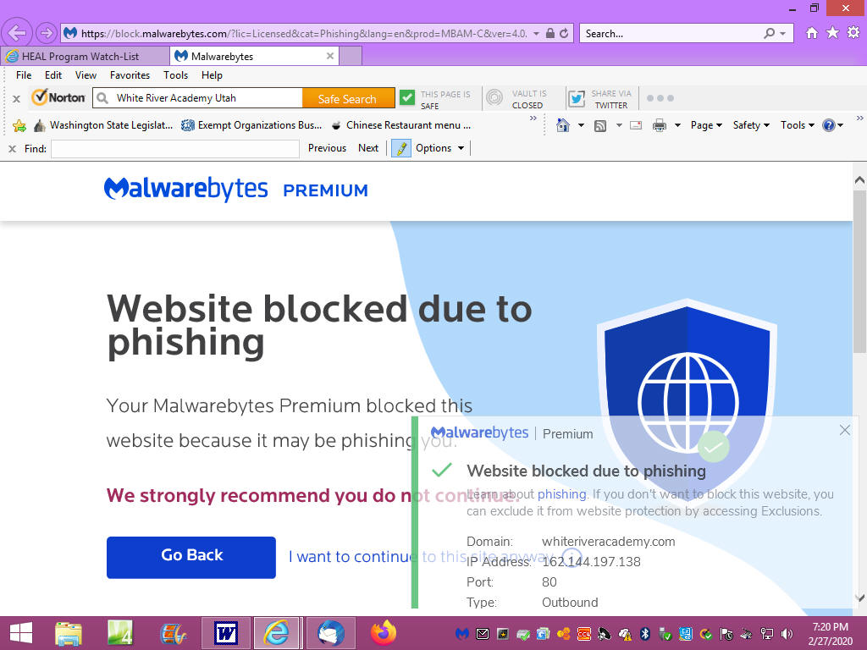Open the Help menu
The height and width of the screenshot is (650, 867).
tap(211, 75)
